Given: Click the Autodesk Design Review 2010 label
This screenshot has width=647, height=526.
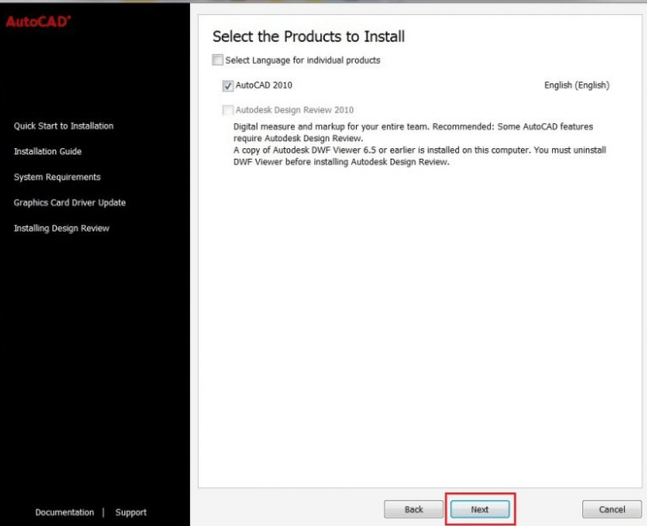Looking at the screenshot, I should (294, 110).
